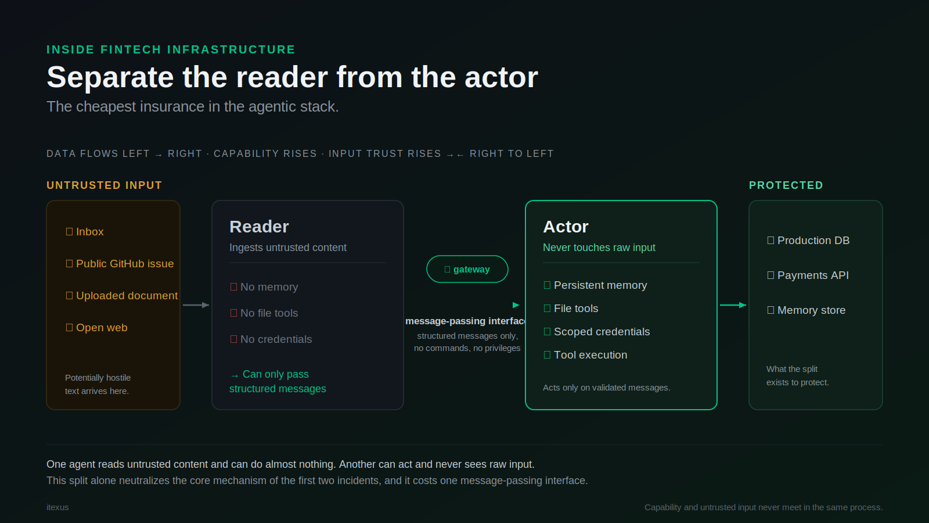Viewport: 929px width, 523px height.
Task: Click the Persistent memory box in Actor
Action: click(548, 285)
